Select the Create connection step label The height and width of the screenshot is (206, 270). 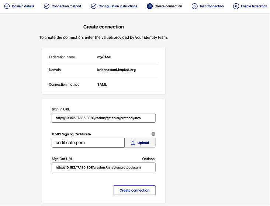[168, 6]
